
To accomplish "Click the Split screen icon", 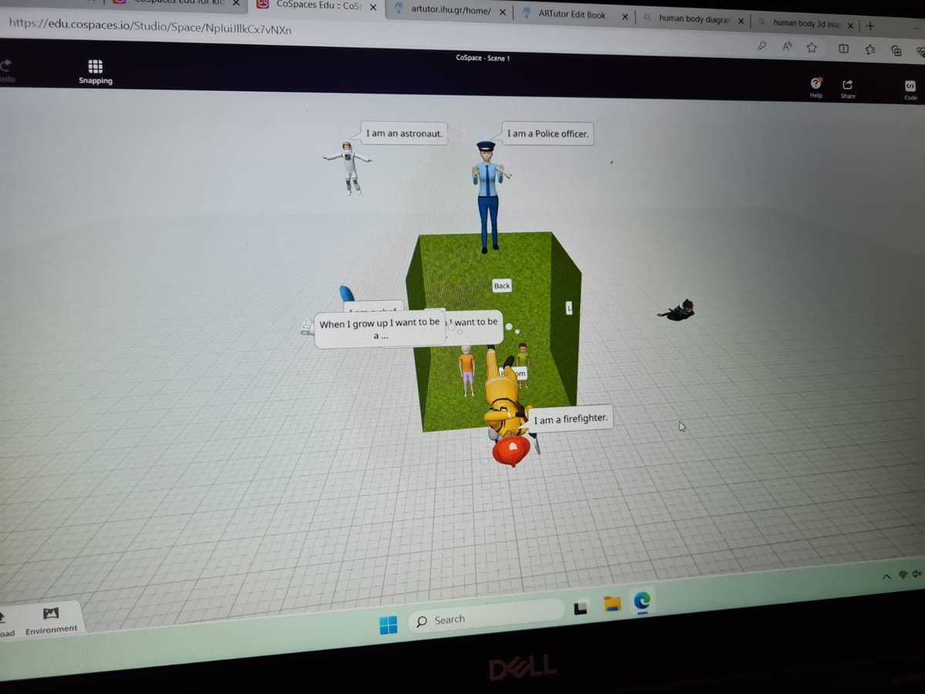I will click(843, 49).
